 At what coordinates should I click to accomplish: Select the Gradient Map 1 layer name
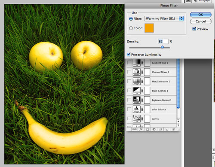pyautogui.click(x=160, y=63)
